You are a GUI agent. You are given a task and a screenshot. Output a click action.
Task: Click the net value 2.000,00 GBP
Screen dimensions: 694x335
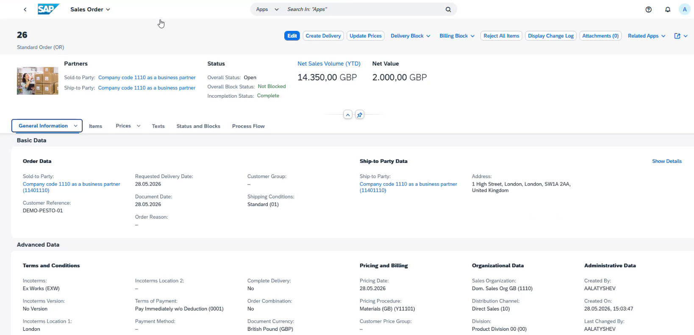pos(399,77)
